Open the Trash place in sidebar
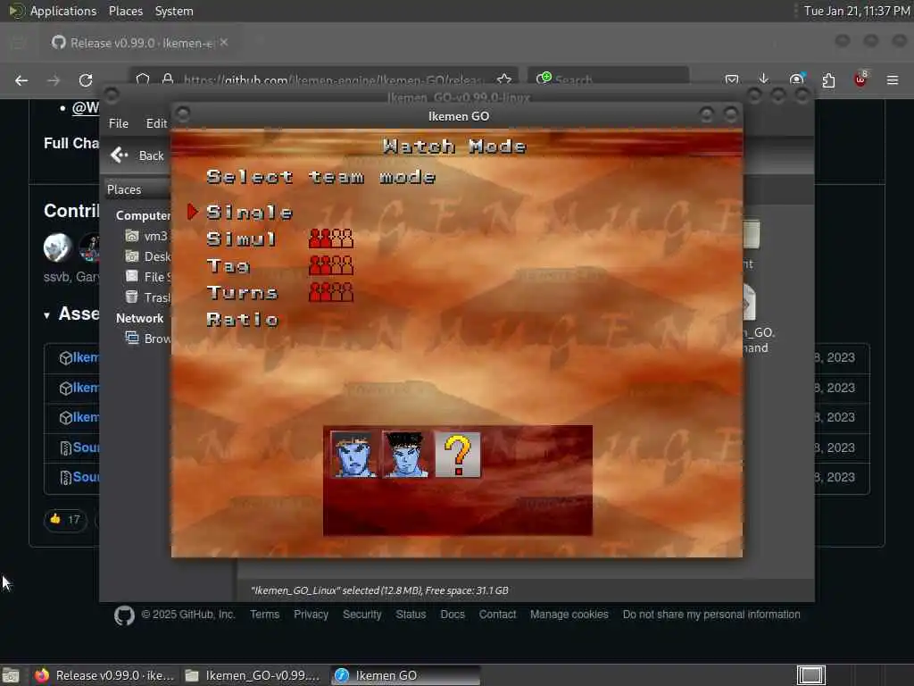Screen dimensions: 914x686 point(148,297)
